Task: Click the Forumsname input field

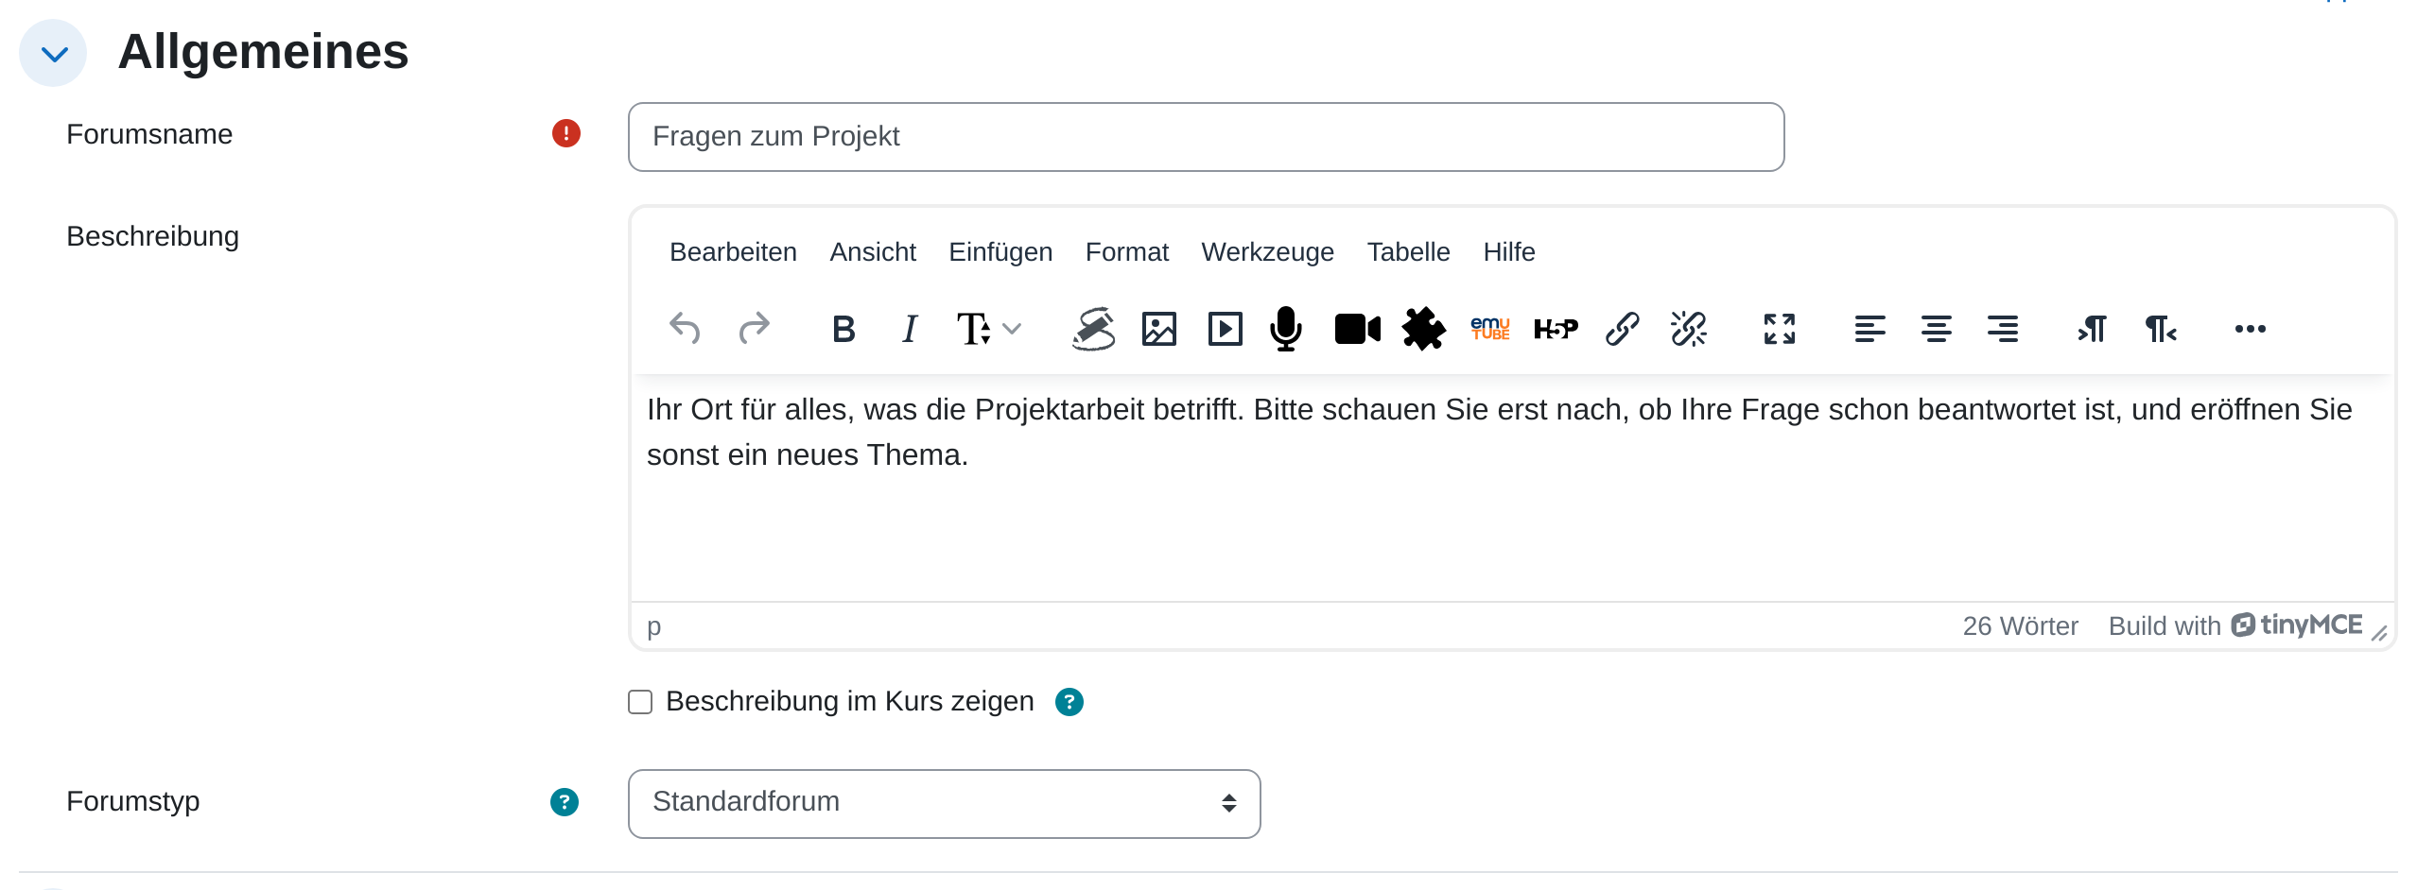Action: 1206,137
